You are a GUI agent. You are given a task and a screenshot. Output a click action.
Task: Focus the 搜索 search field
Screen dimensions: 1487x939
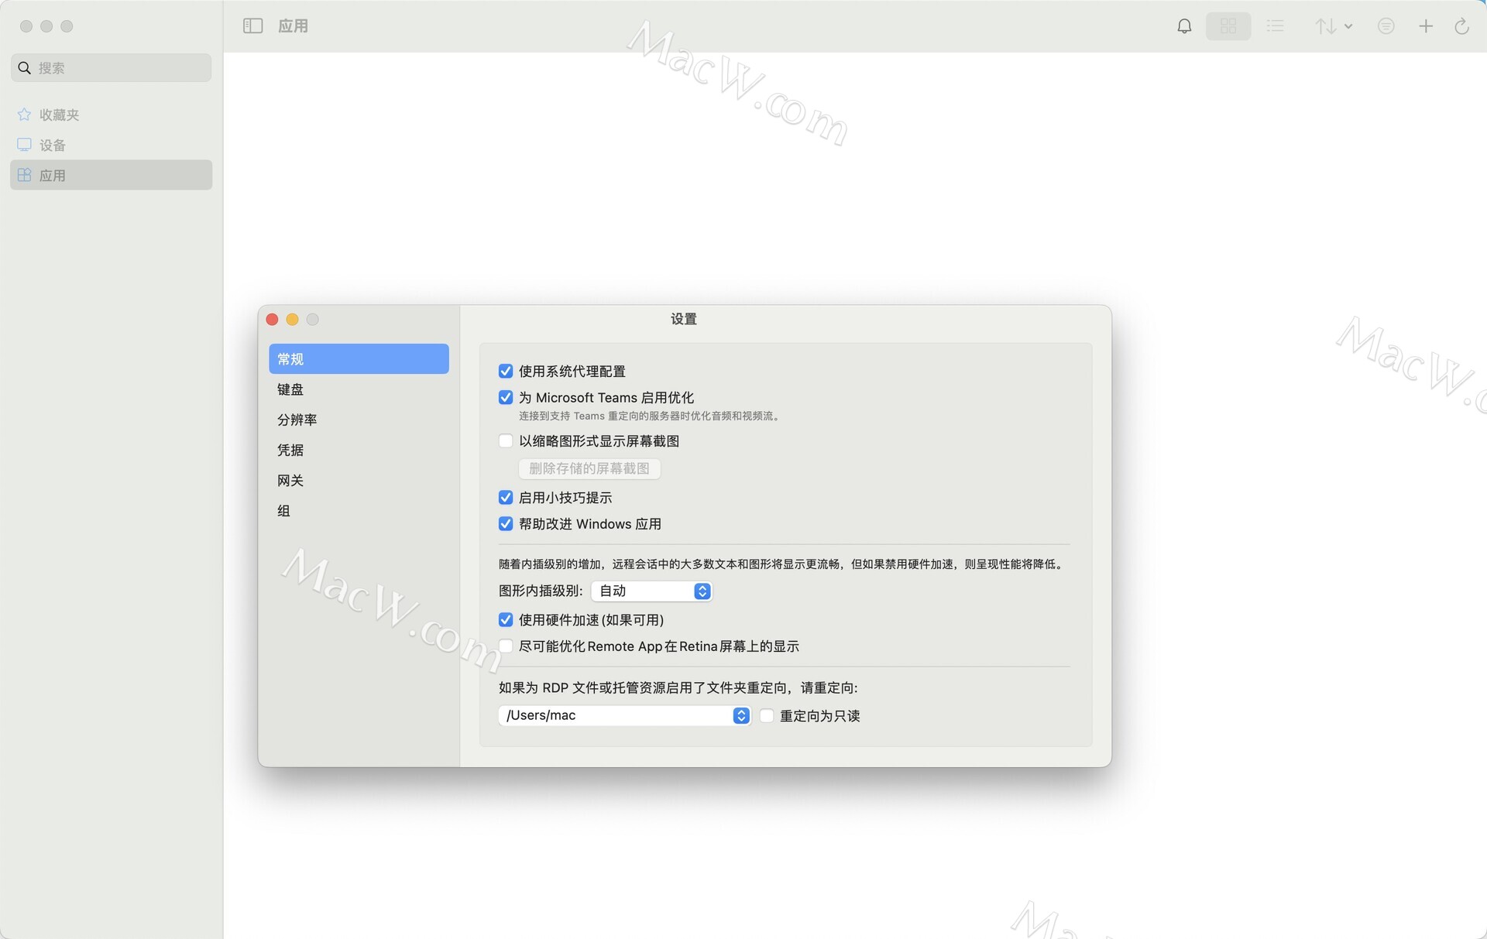[111, 68]
